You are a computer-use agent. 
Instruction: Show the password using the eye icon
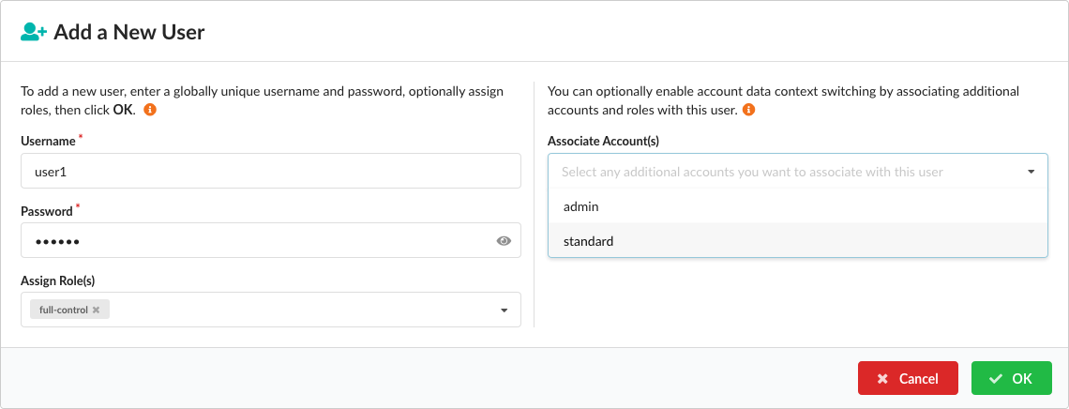[504, 241]
